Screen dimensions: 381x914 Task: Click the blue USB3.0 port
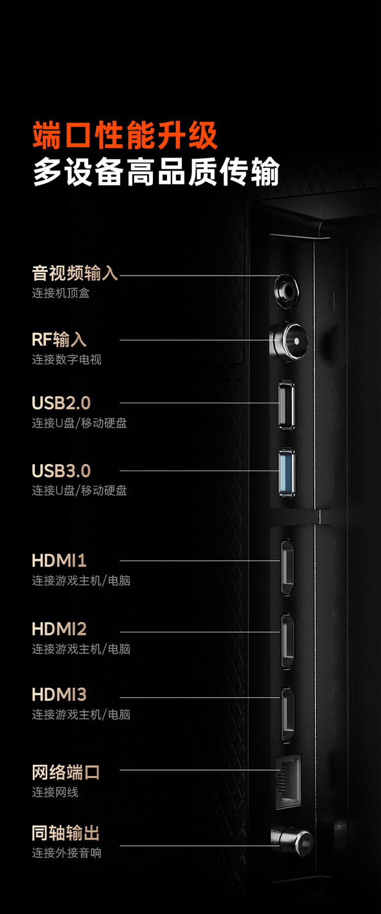[x=287, y=473]
